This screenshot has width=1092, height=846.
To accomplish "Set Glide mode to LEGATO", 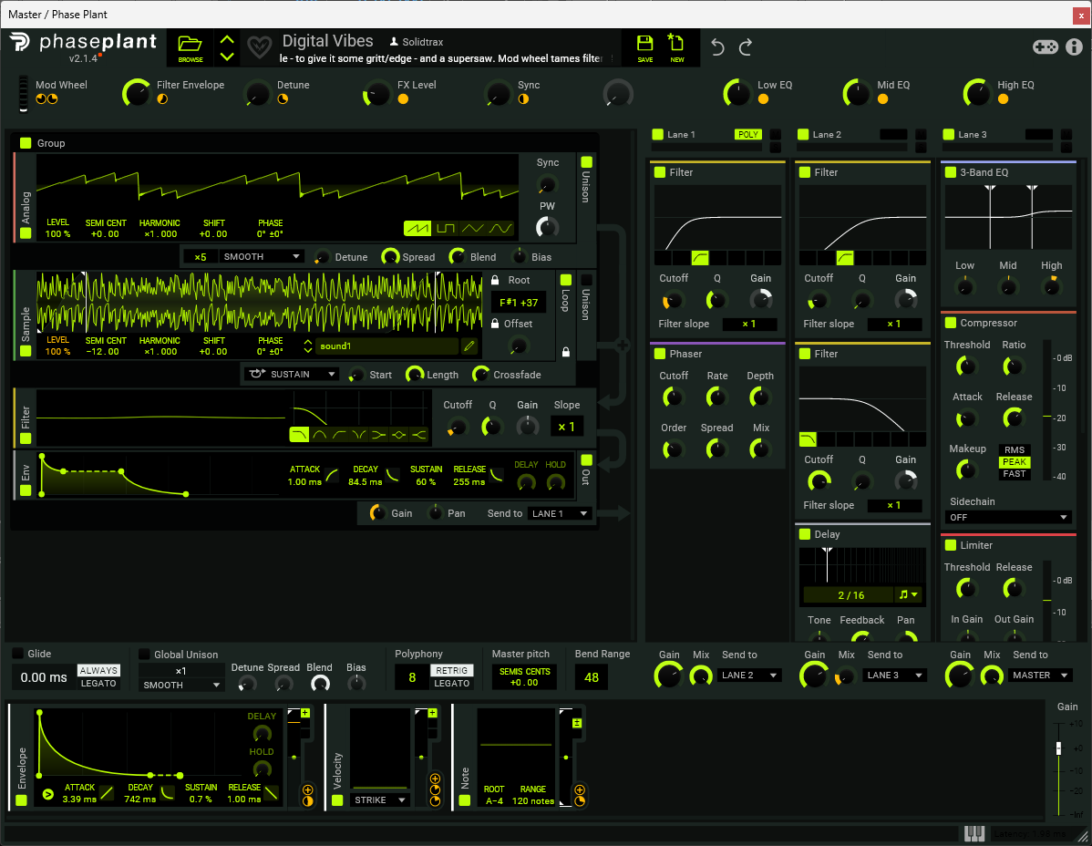I will tap(98, 684).
